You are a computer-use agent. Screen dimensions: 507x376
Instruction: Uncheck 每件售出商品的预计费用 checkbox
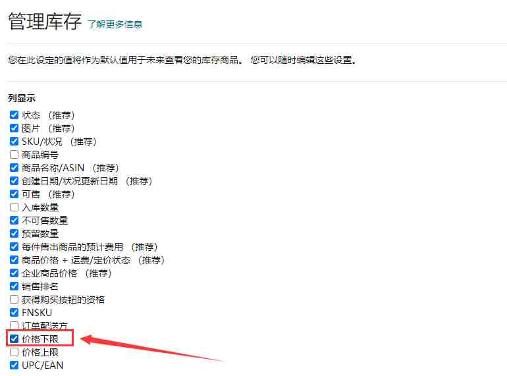(14, 247)
